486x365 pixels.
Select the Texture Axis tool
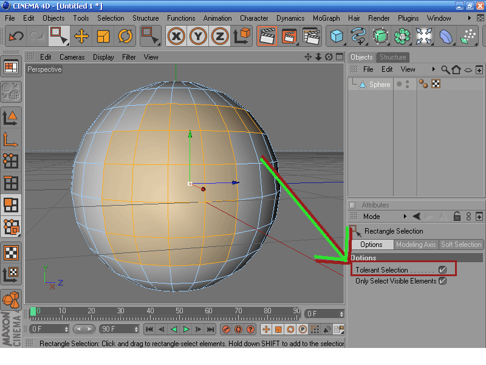[11, 274]
